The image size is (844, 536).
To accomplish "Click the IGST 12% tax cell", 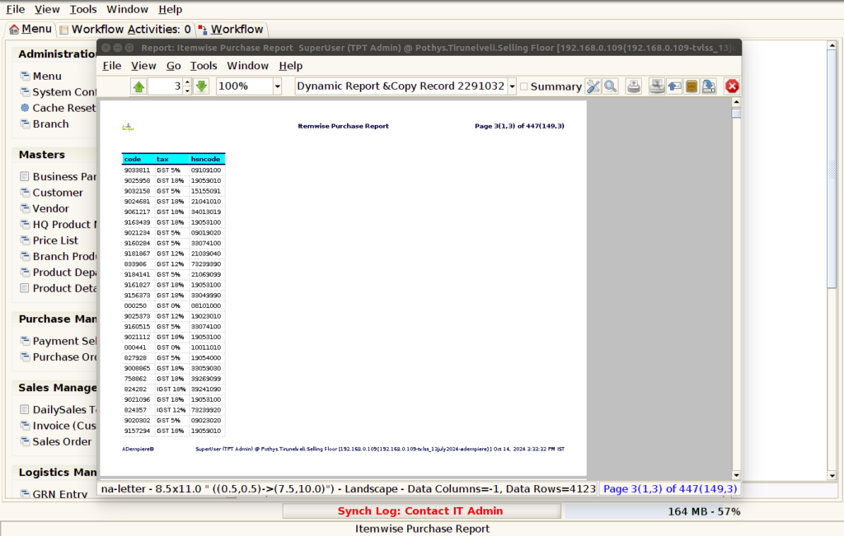I will (171, 410).
